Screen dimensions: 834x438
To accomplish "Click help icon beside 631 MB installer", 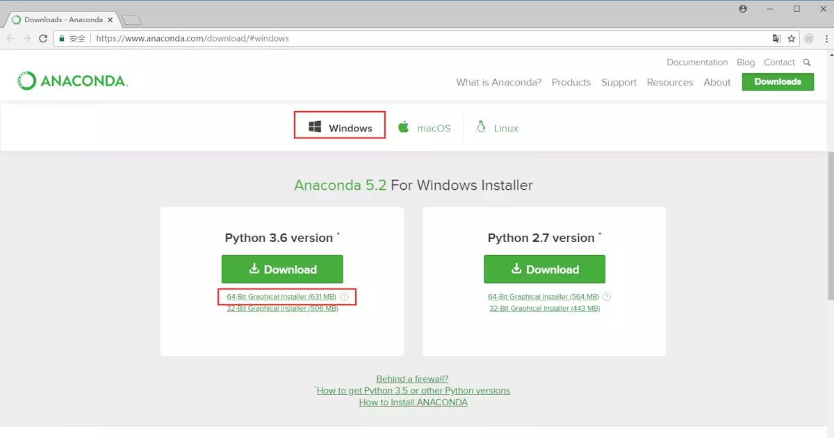I will pyautogui.click(x=344, y=297).
